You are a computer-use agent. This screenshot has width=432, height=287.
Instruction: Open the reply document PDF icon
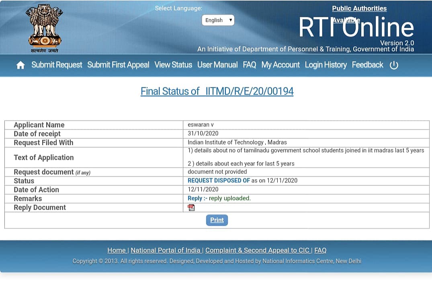[191, 208]
